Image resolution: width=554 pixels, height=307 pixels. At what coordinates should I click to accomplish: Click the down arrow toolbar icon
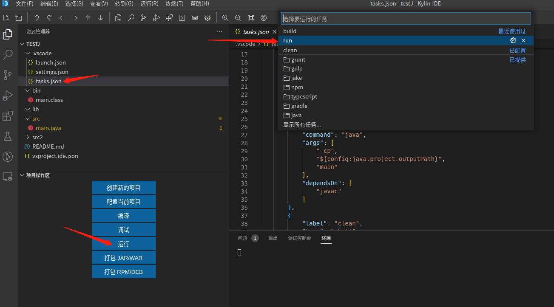[x=100, y=18]
